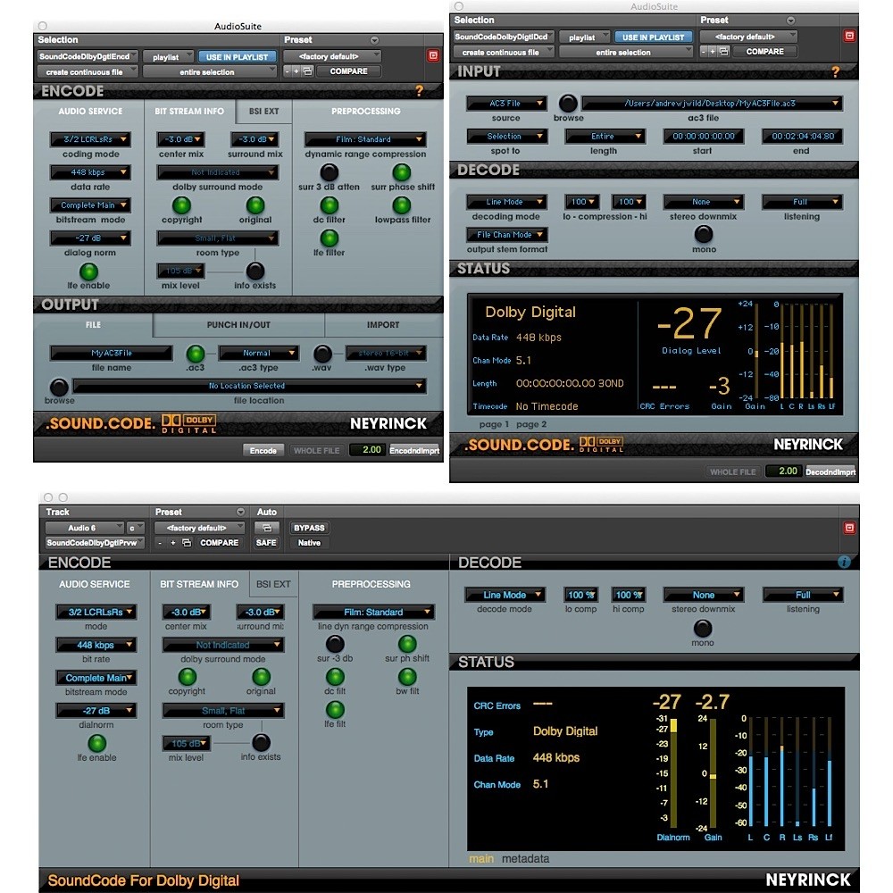Open listening Full dropdown in bottom window
This screenshot has height=893, width=893.
click(803, 595)
